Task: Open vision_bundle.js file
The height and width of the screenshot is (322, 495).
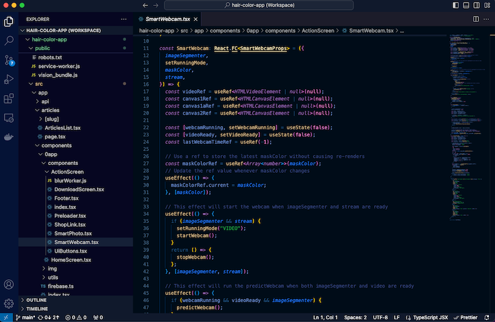Action: 76,75
